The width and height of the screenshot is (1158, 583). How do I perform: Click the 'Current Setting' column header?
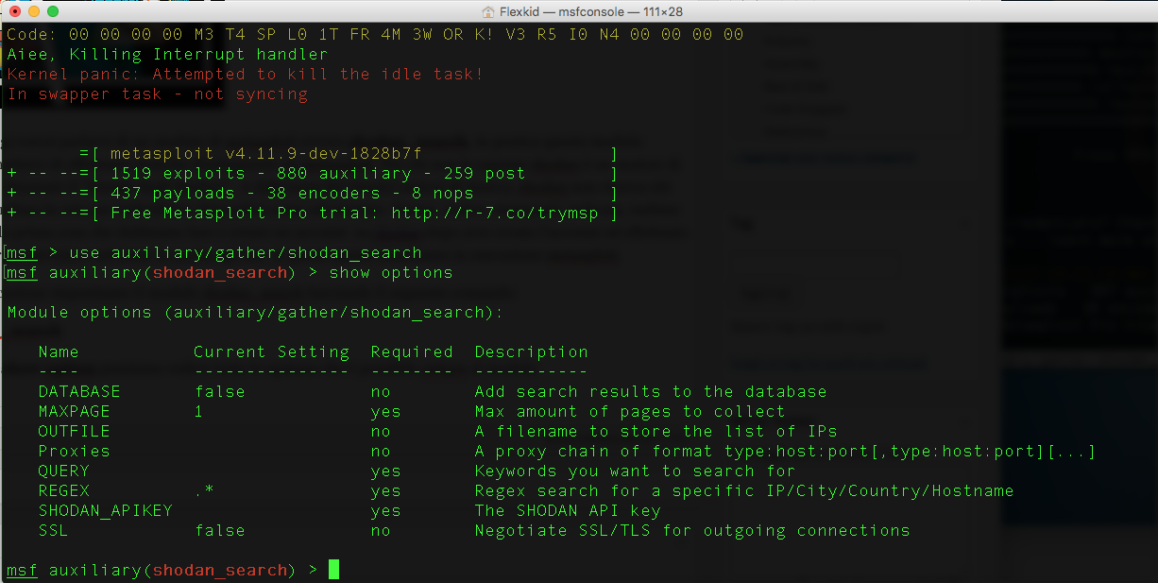tap(271, 352)
